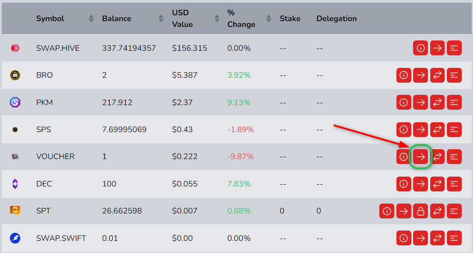This screenshot has width=473, height=253.
Task: Click the DEC token logo
Action: click(15, 184)
